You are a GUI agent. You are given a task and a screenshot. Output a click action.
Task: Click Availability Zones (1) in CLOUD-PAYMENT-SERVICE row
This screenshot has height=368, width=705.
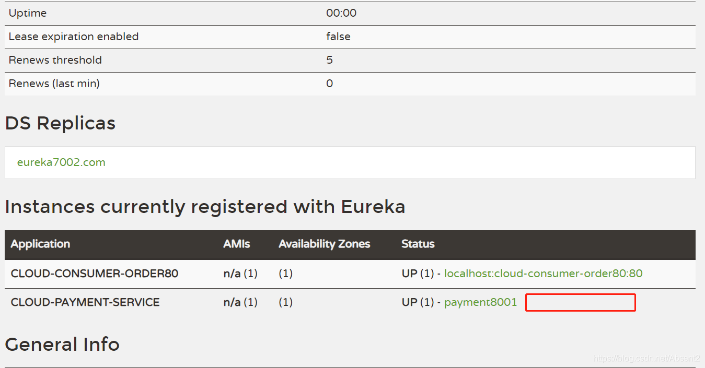tap(285, 302)
